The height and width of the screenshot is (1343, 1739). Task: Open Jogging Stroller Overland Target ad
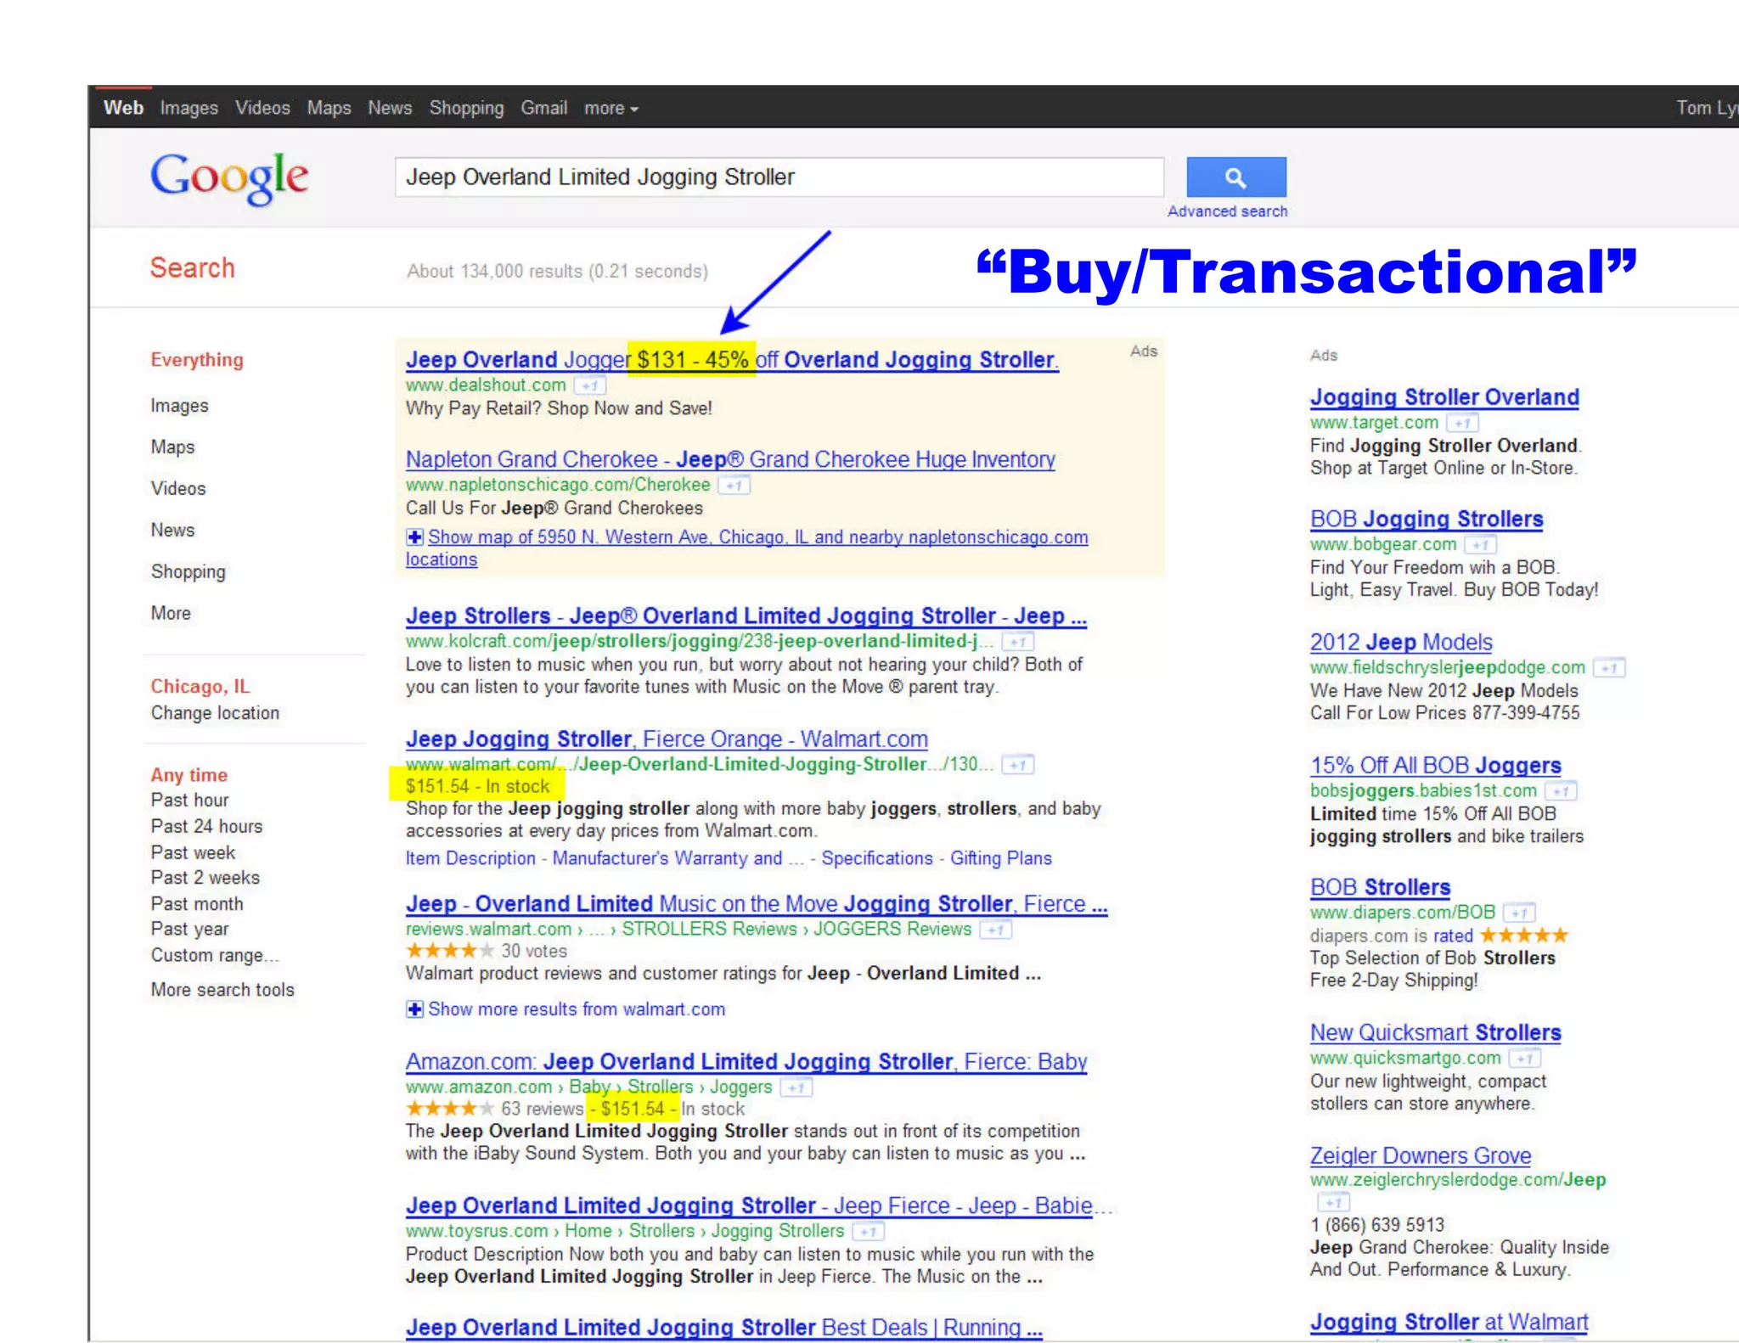click(1444, 397)
